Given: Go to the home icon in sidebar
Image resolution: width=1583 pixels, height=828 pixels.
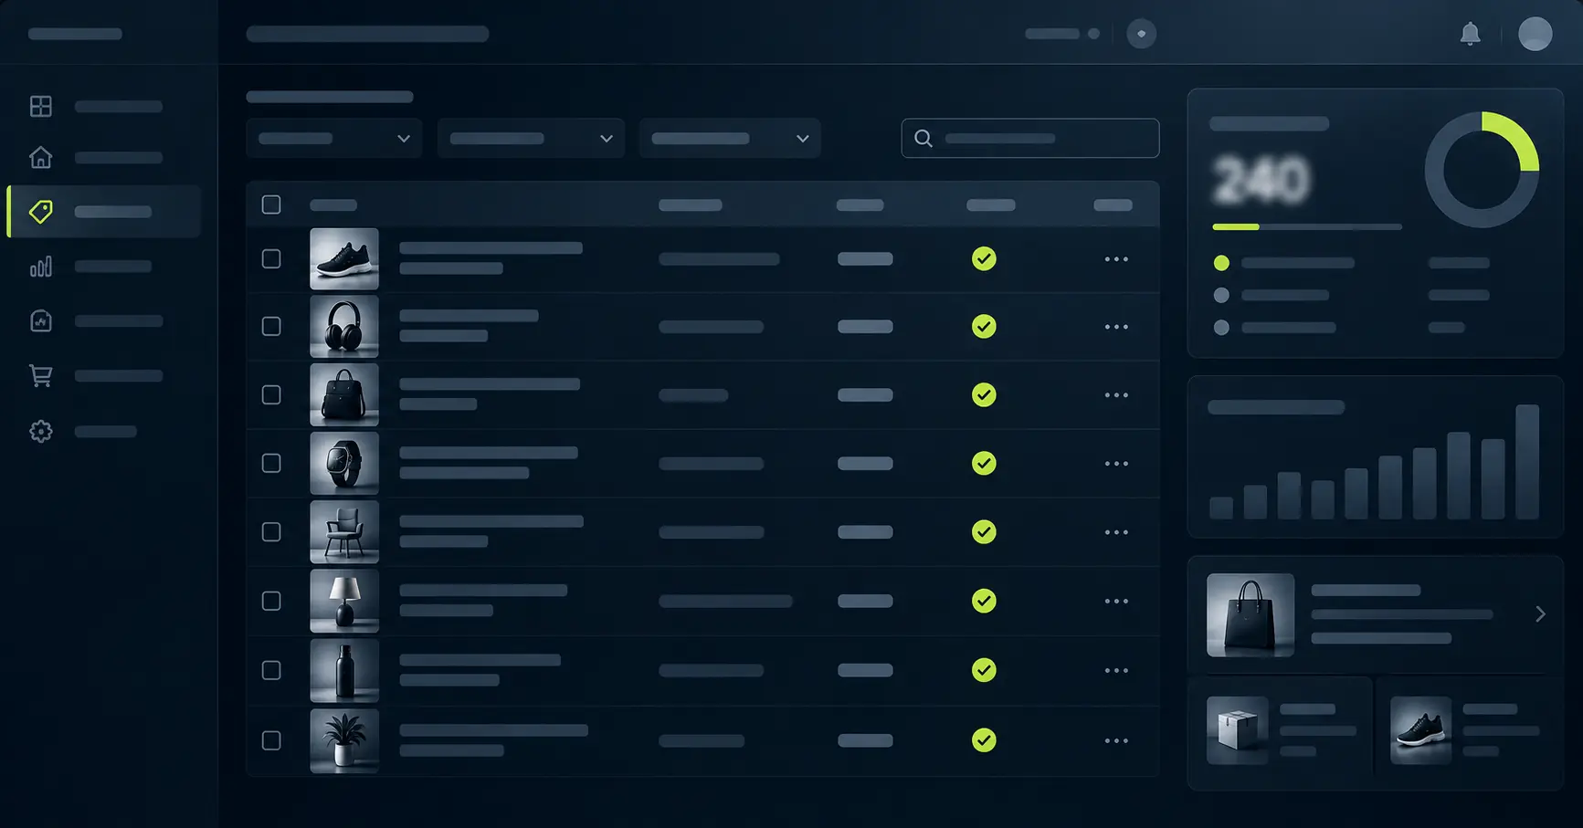Looking at the screenshot, I should [41, 157].
